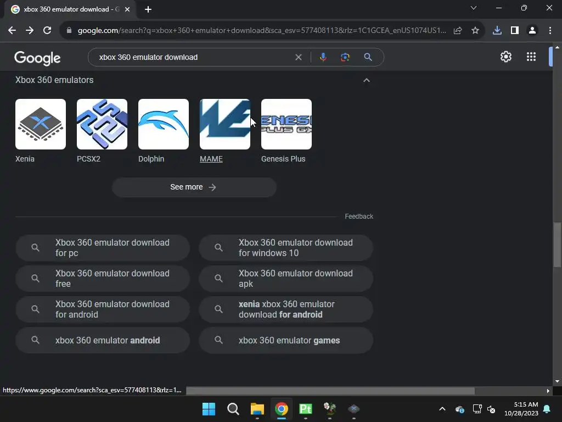Search xbox 360 emulator games suggestion
Screen dimensions: 562x422
point(286,340)
